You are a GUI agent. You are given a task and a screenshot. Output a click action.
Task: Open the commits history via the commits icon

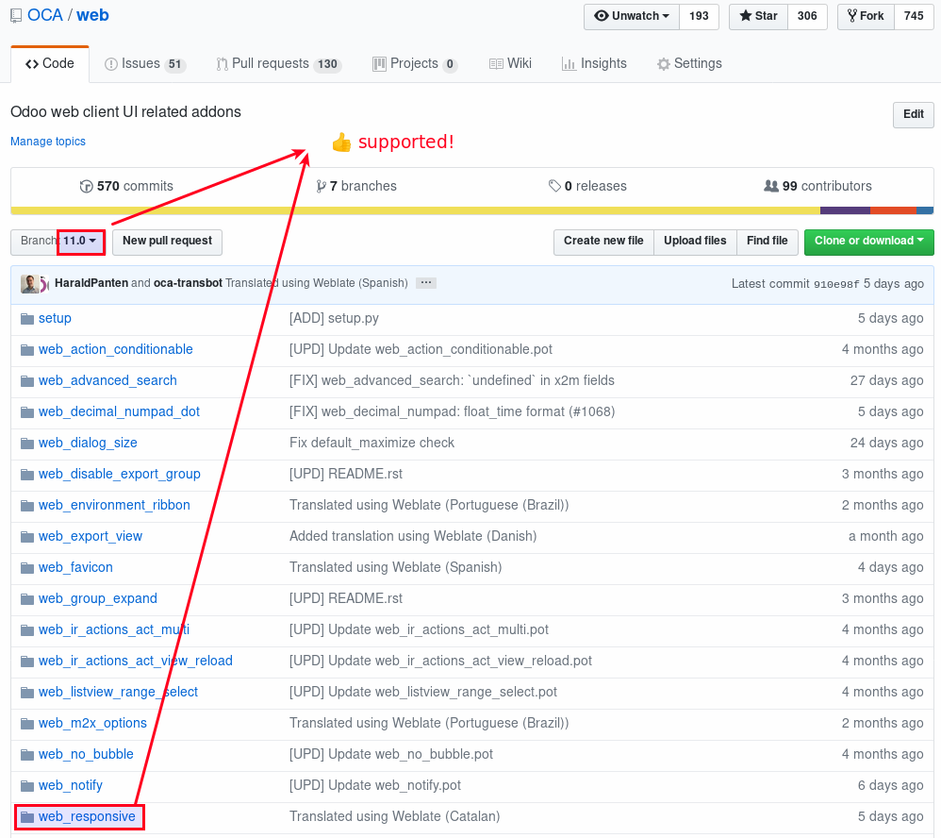(86, 186)
